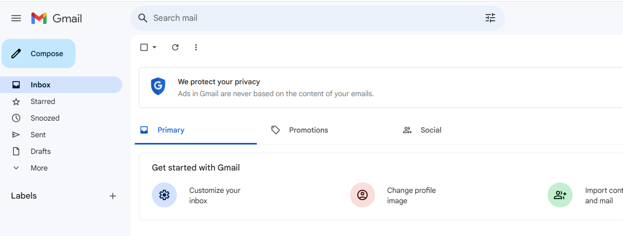Click the Change profile image icon

pyautogui.click(x=362, y=195)
